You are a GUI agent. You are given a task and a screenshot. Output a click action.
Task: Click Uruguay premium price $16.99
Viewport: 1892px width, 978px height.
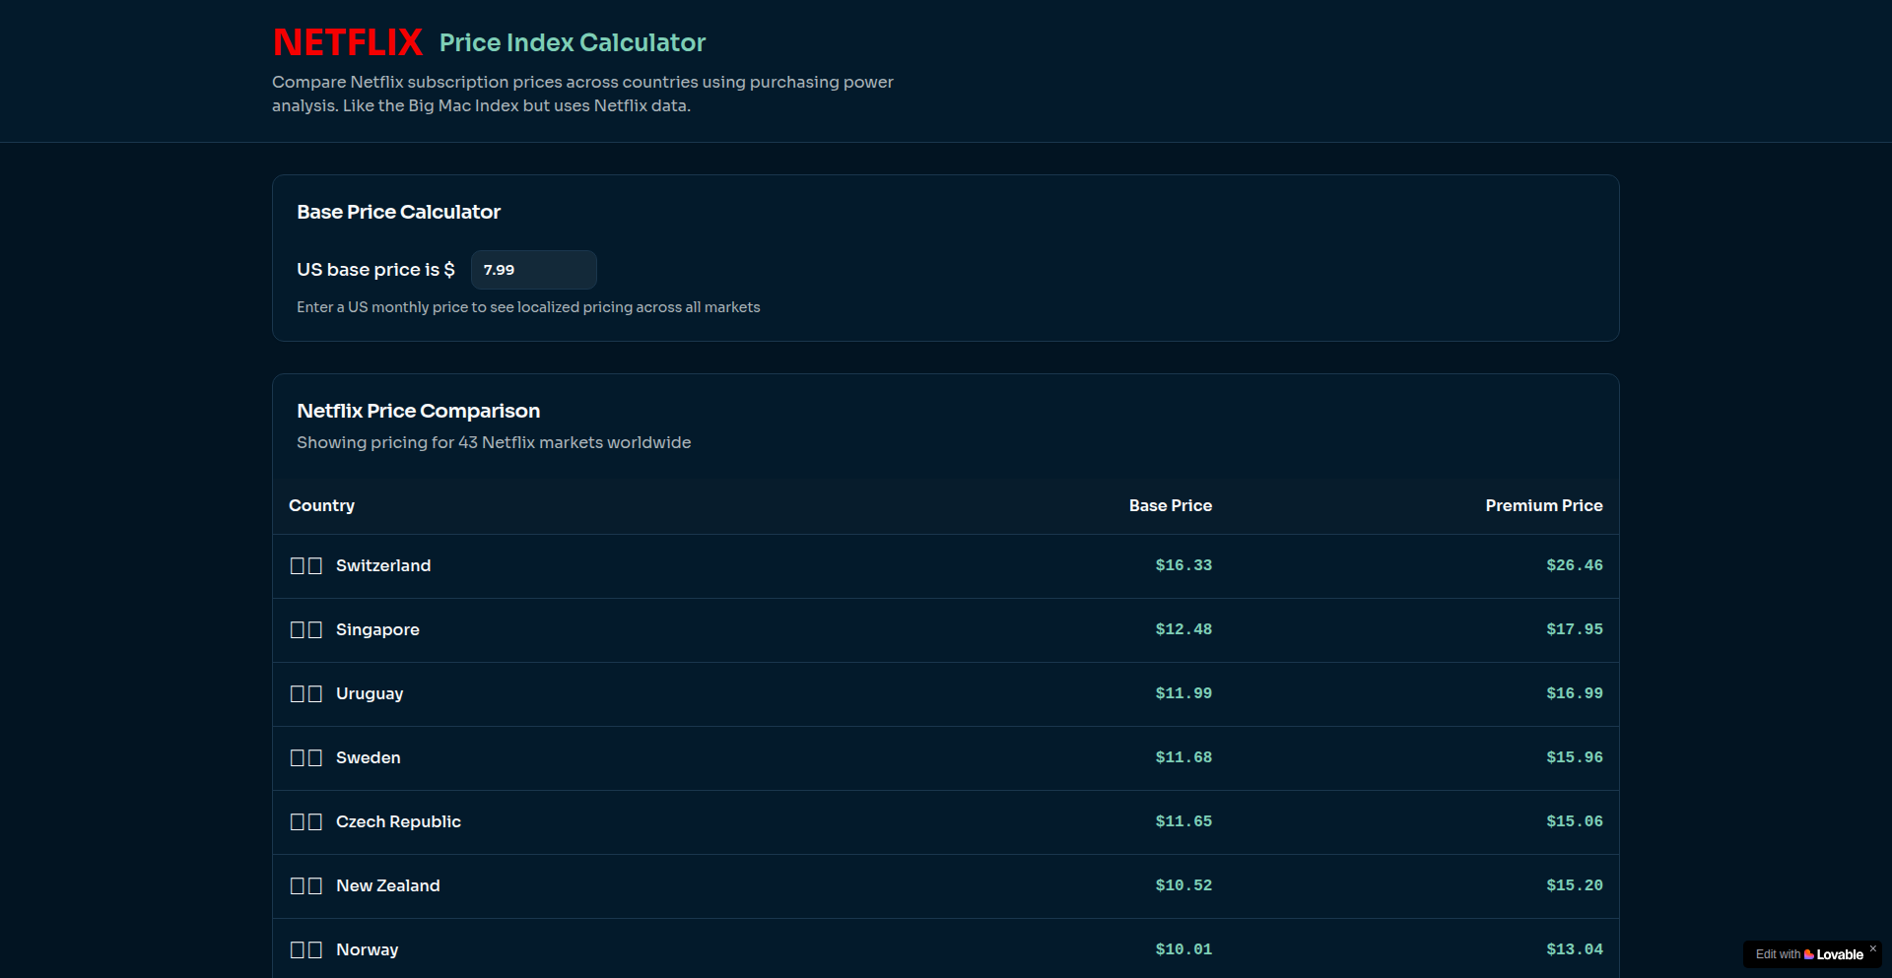click(1575, 693)
